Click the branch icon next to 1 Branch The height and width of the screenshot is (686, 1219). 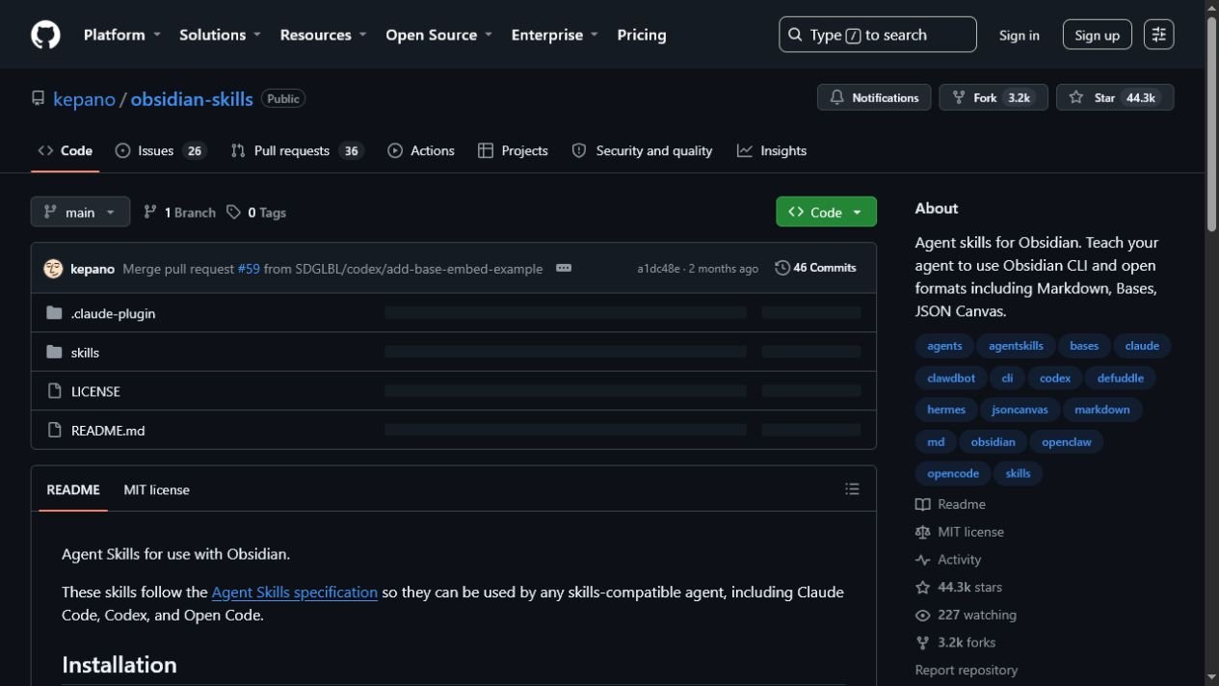pyautogui.click(x=150, y=212)
